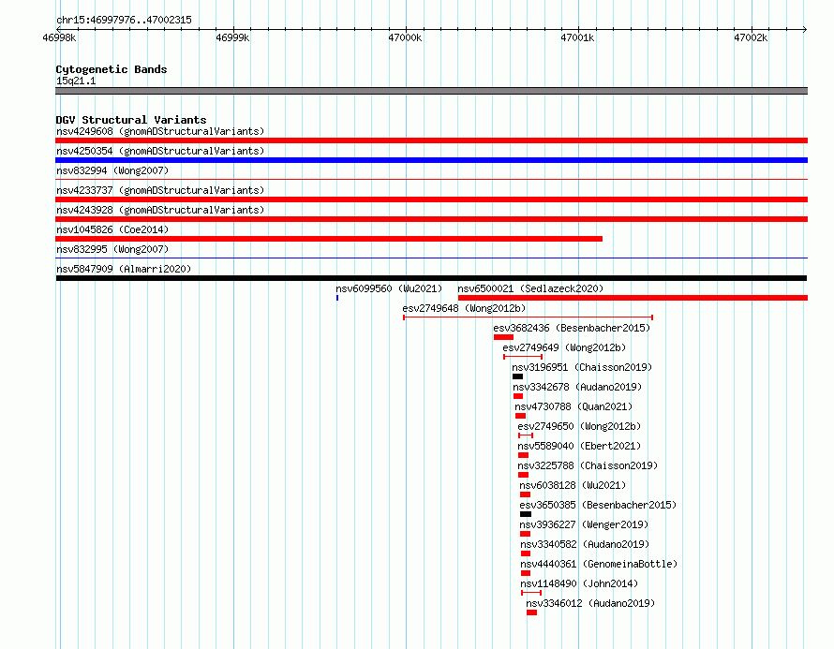The width and height of the screenshot is (834, 649).
Task: Click nsv6500021 (Sedlazeck2020) label
Action: click(530, 288)
